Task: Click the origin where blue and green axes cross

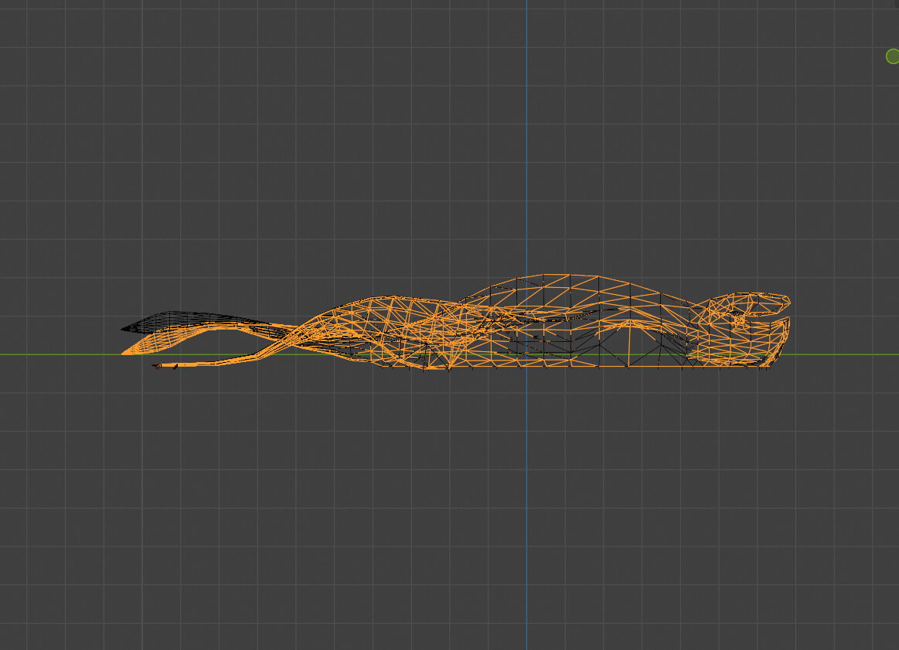Action: click(x=527, y=354)
